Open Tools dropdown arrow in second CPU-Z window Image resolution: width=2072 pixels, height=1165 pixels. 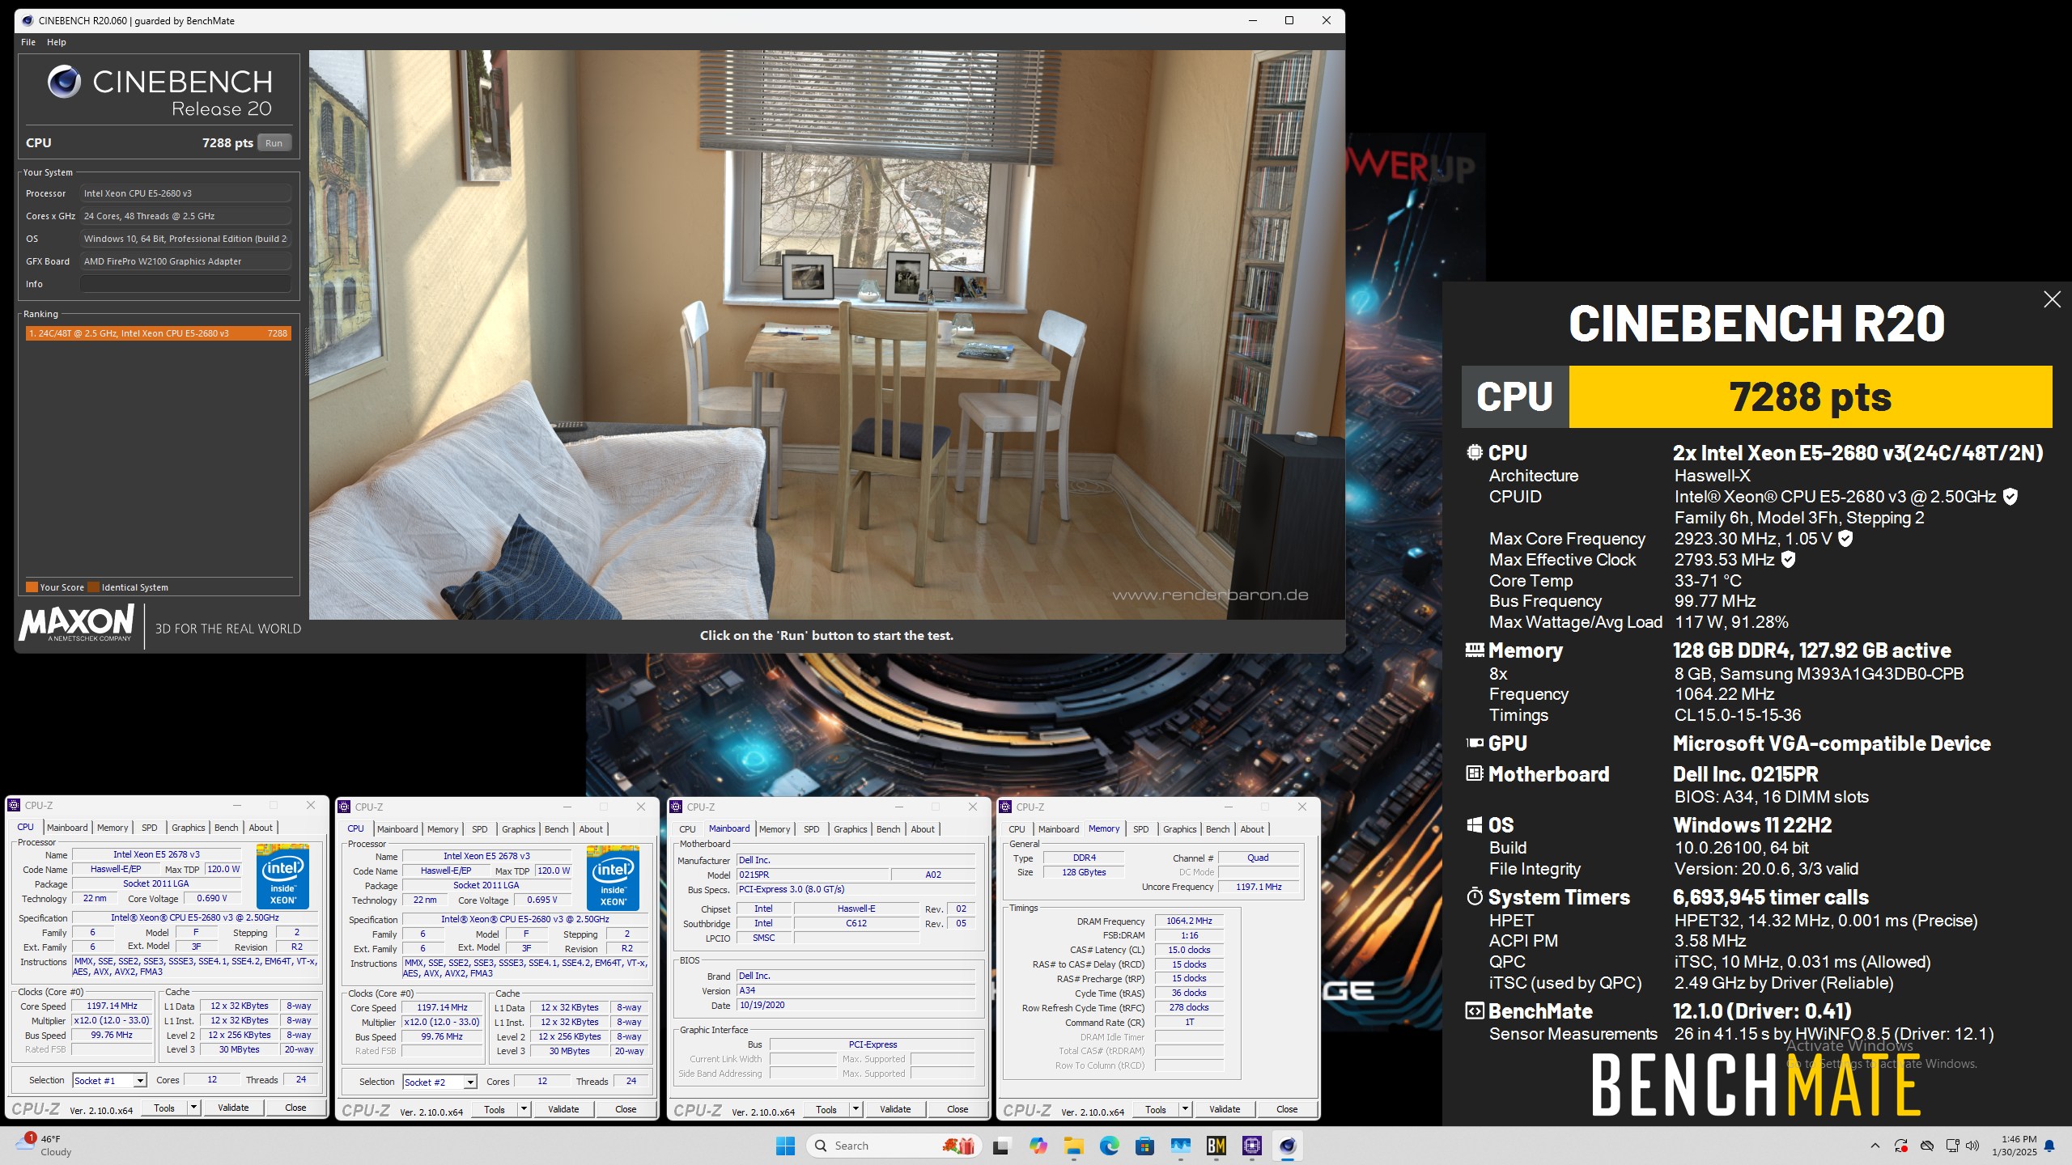(x=524, y=1109)
